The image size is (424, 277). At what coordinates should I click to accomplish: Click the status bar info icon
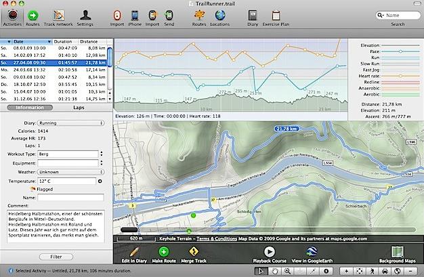[x=11, y=270]
